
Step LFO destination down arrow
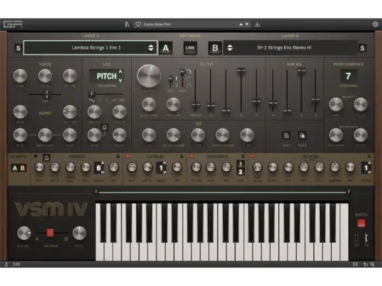click(x=120, y=80)
